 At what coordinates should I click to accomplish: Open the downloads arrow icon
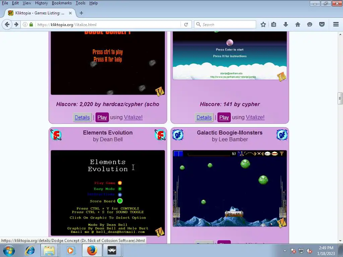(x=286, y=24)
